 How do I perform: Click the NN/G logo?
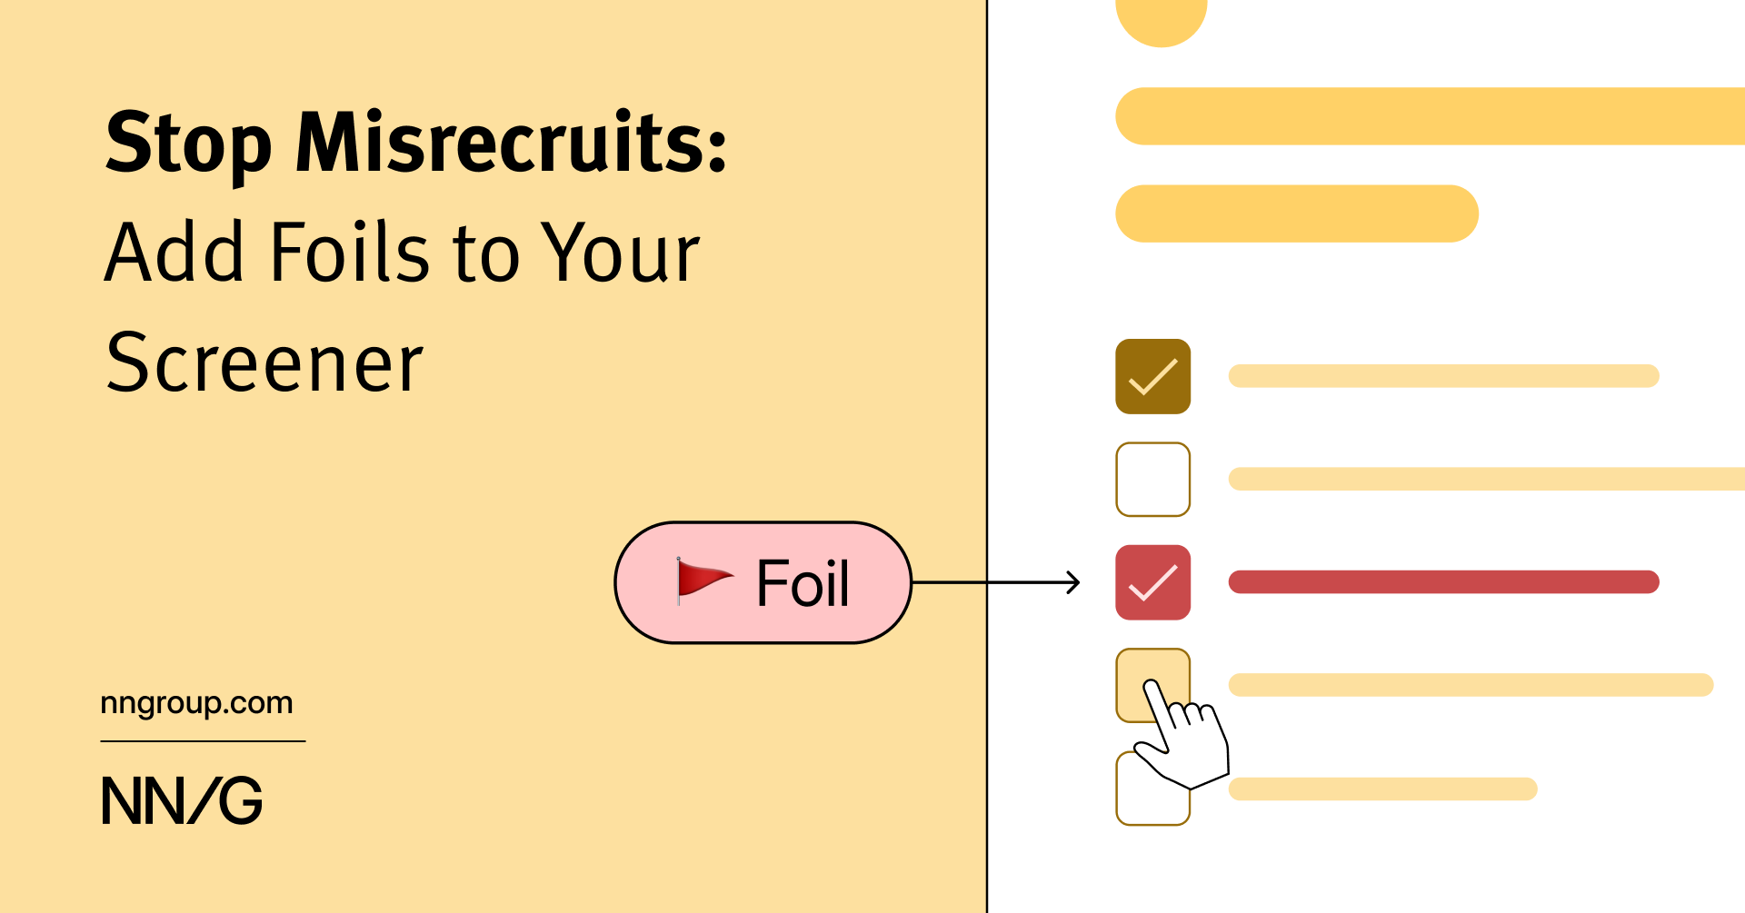pyautogui.click(x=182, y=800)
